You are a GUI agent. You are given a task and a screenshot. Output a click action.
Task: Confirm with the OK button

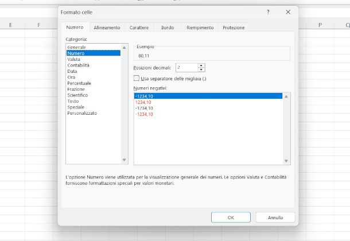[x=231, y=217]
